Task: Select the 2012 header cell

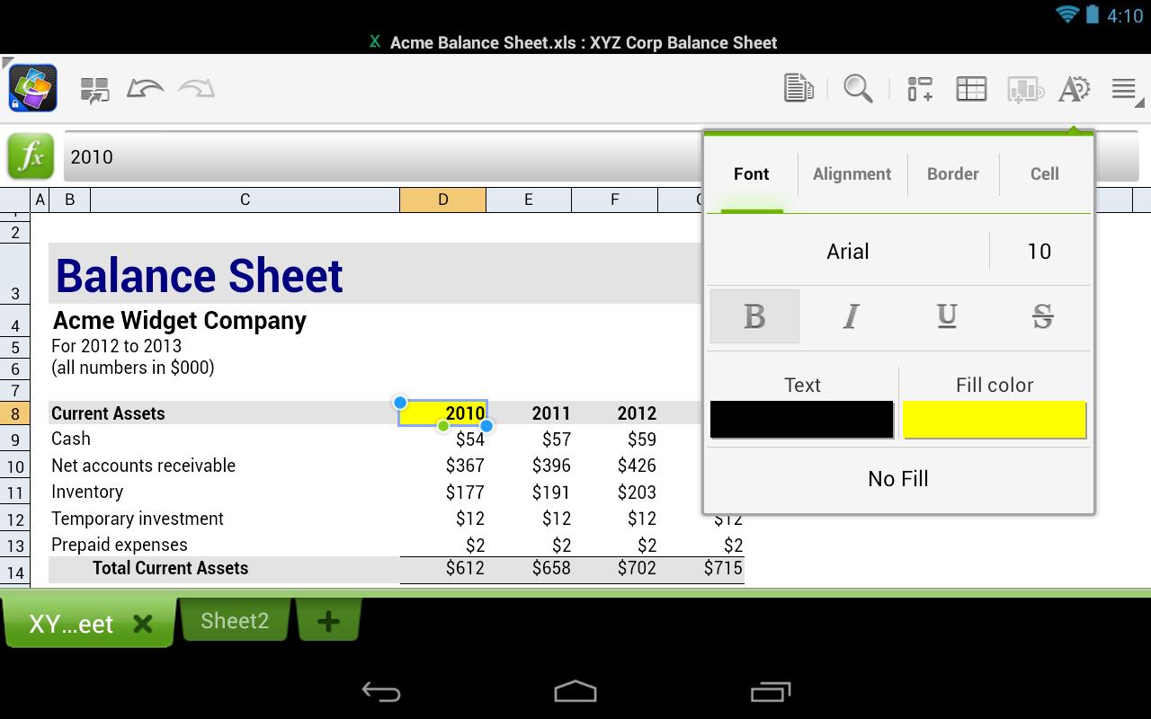Action: click(x=615, y=413)
